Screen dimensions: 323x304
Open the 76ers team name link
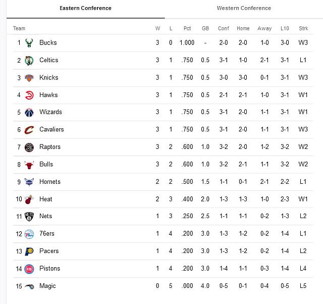point(47,234)
